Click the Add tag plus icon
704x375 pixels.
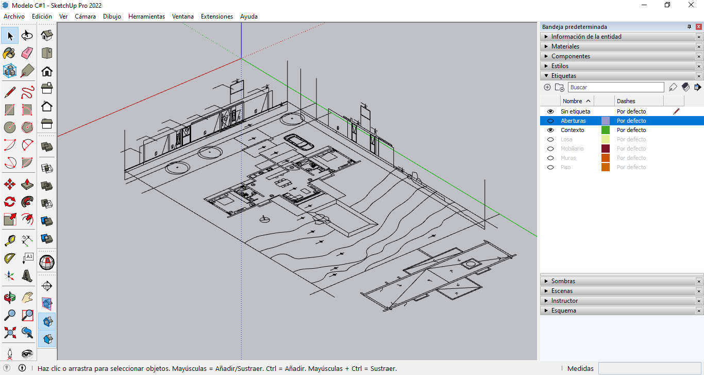point(547,87)
